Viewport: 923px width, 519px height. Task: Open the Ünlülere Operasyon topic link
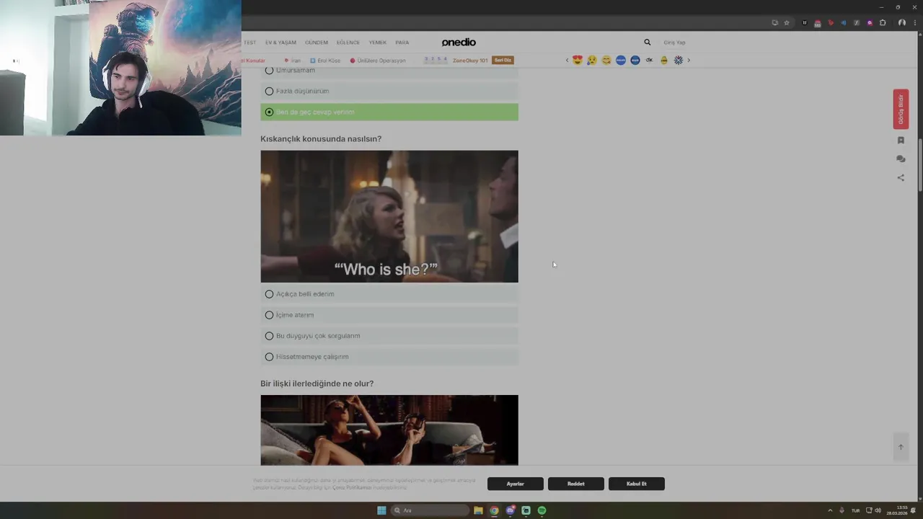pos(378,61)
